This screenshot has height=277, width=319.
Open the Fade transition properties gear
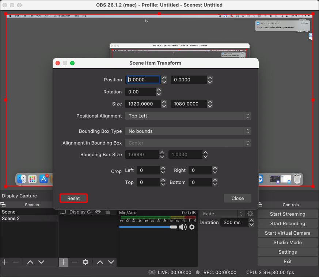pyautogui.click(x=250, y=214)
